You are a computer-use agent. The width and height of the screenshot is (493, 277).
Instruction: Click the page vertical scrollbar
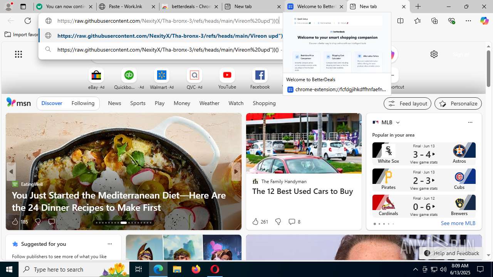[489, 68]
